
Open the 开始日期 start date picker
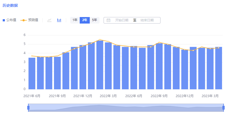pyautogui.click(x=122, y=20)
